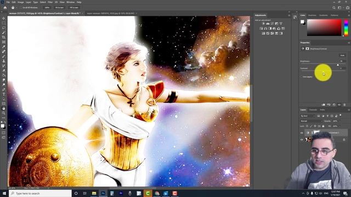Switch to the Gradients tab

[x=324, y=15]
